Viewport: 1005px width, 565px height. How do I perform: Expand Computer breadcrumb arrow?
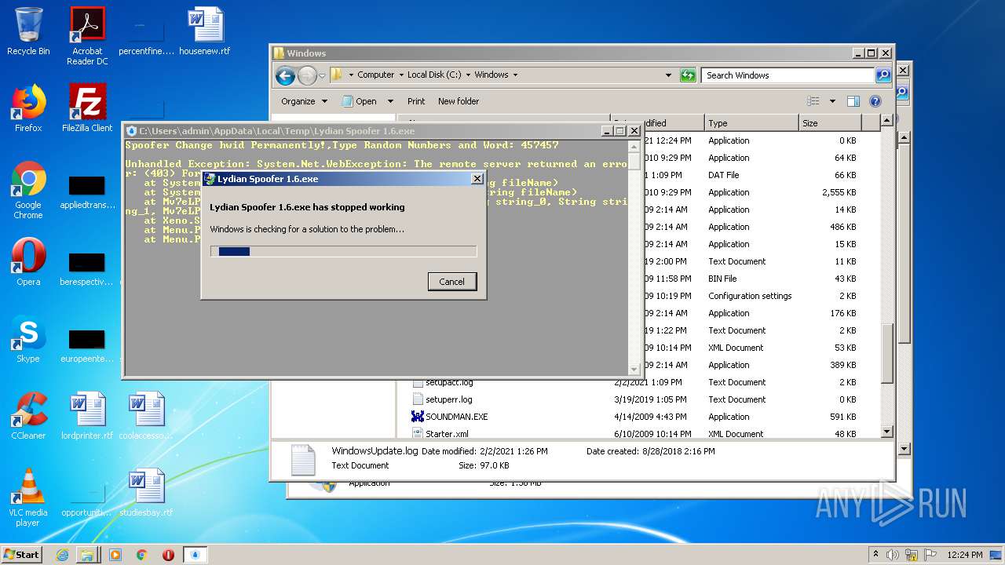pos(400,75)
